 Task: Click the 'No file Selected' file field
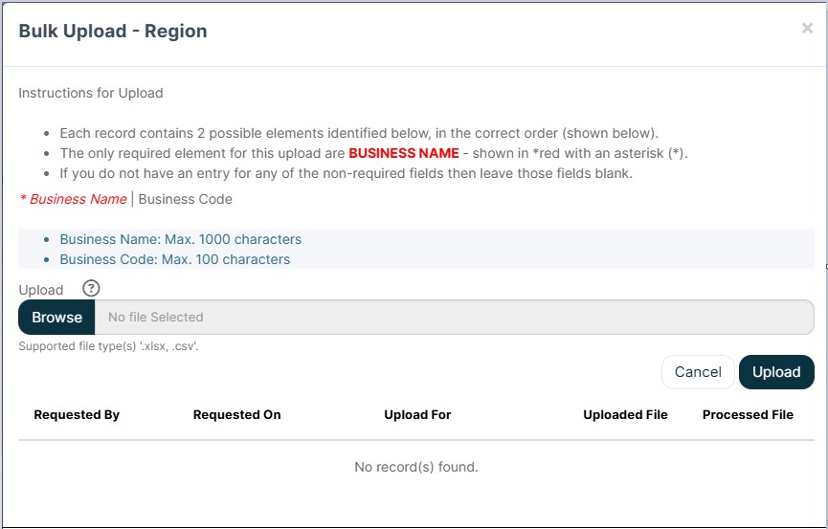(454, 317)
